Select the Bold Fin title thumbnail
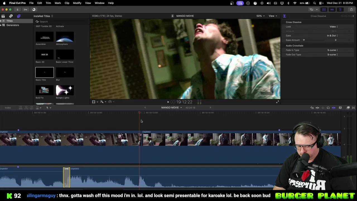Screen dimensions: 357x201 click(45, 90)
